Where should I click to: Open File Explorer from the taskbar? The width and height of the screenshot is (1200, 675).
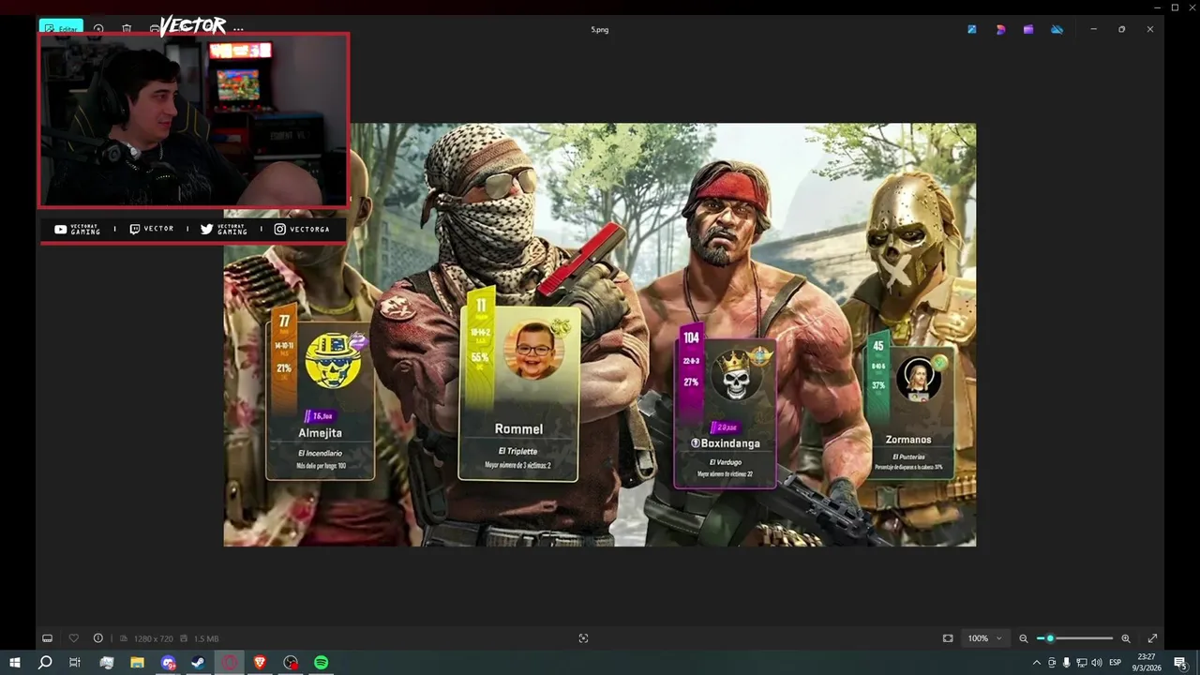(137, 663)
